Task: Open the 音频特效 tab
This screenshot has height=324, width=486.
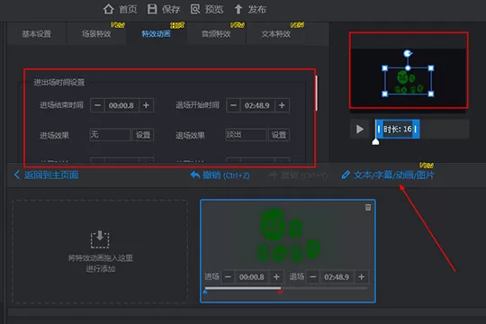Action: coord(216,34)
